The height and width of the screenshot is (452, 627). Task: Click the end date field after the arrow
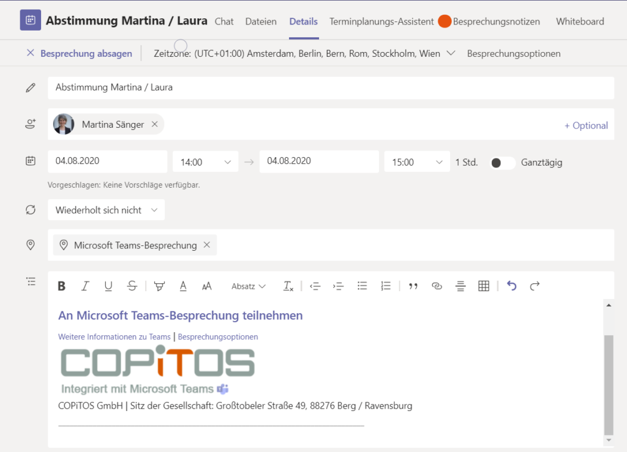tap(319, 161)
